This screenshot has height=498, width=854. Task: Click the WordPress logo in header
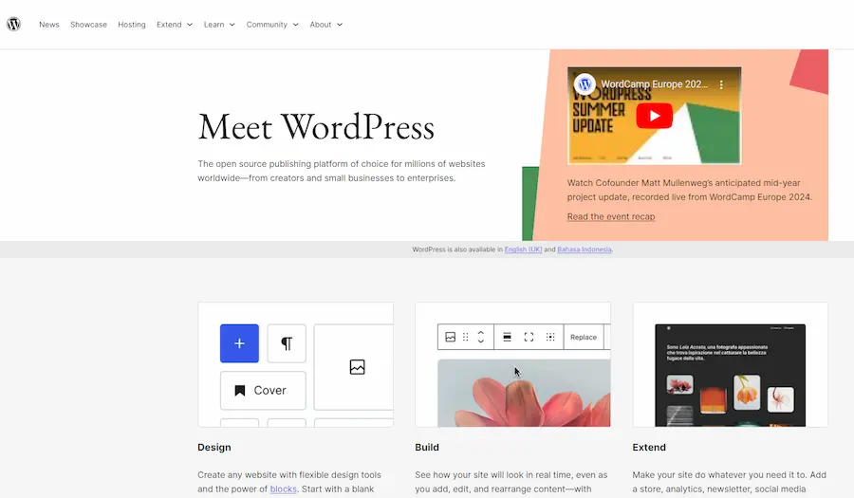pos(13,24)
